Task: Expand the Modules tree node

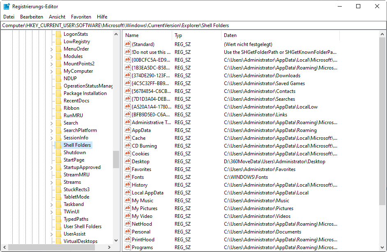Action: point(52,57)
